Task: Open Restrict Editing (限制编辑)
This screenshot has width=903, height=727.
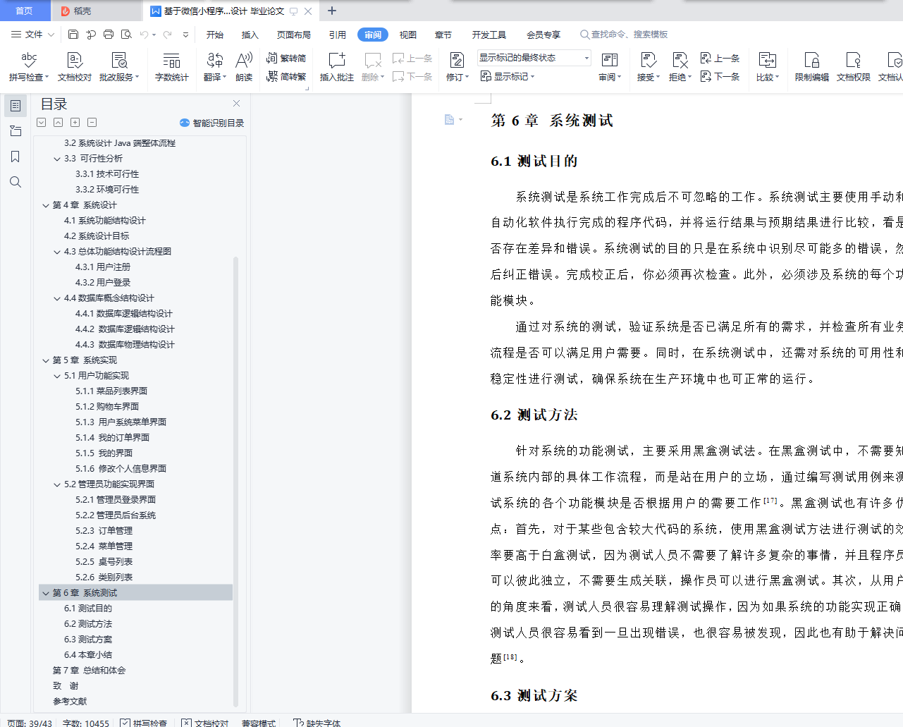Action: point(812,67)
